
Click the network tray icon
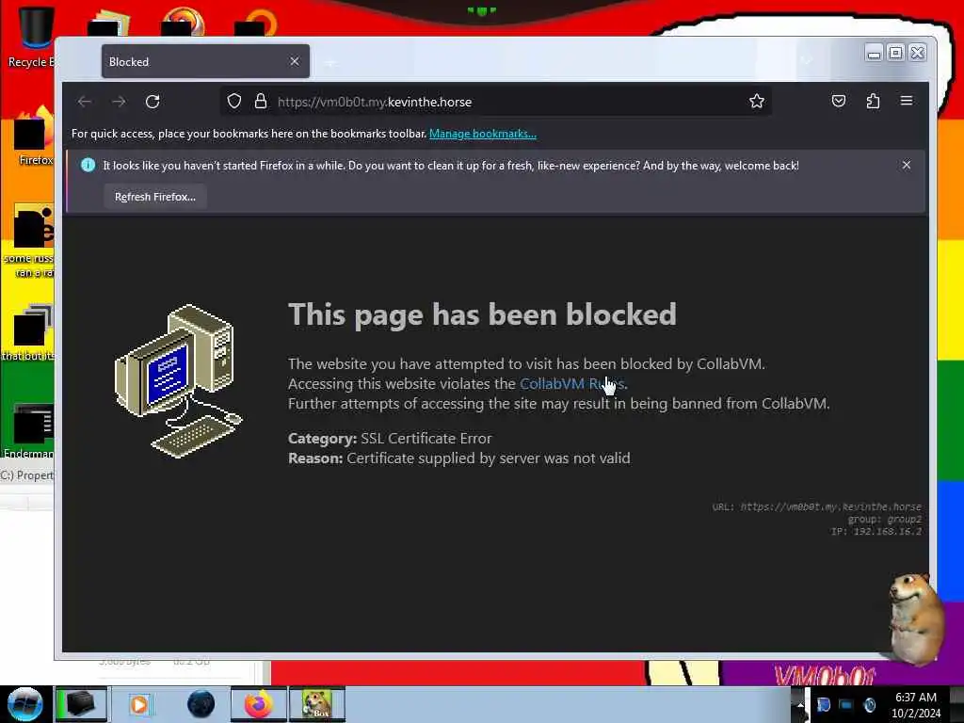(846, 704)
